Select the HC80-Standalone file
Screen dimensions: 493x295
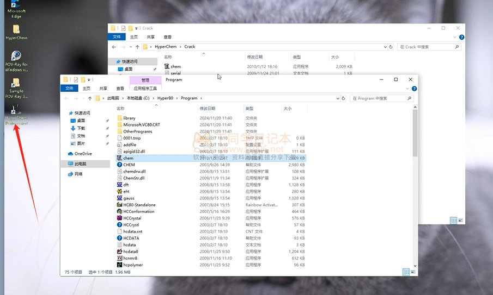139,205
